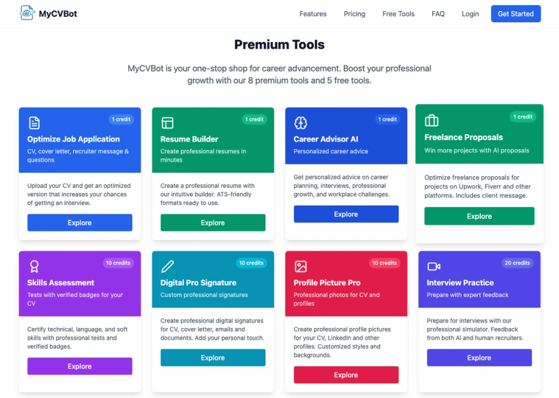
Task: Click the document icon on Optimize Job Application
Action: pos(34,122)
